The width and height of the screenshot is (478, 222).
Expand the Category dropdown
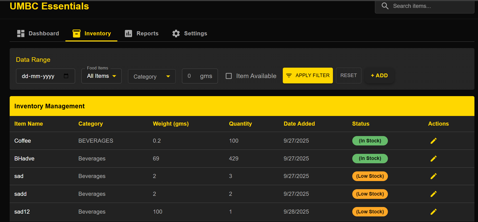(x=152, y=76)
